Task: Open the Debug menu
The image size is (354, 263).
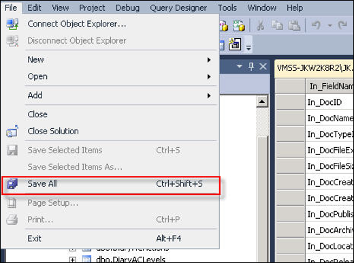Action: 127,8
